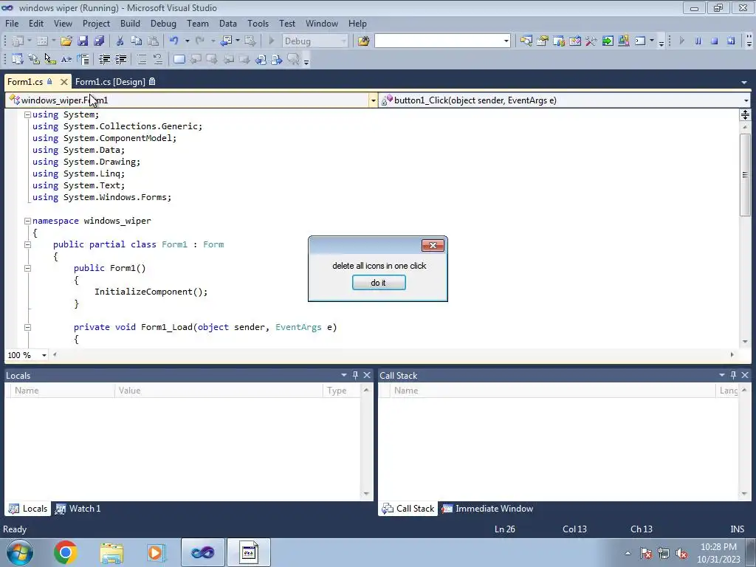Toggle bookmark on the current line
The height and width of the screenshot is (567, 756).
click(179, 59)
